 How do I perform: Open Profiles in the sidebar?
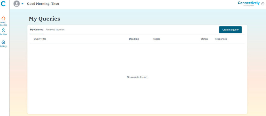click(x=3, y=32)
